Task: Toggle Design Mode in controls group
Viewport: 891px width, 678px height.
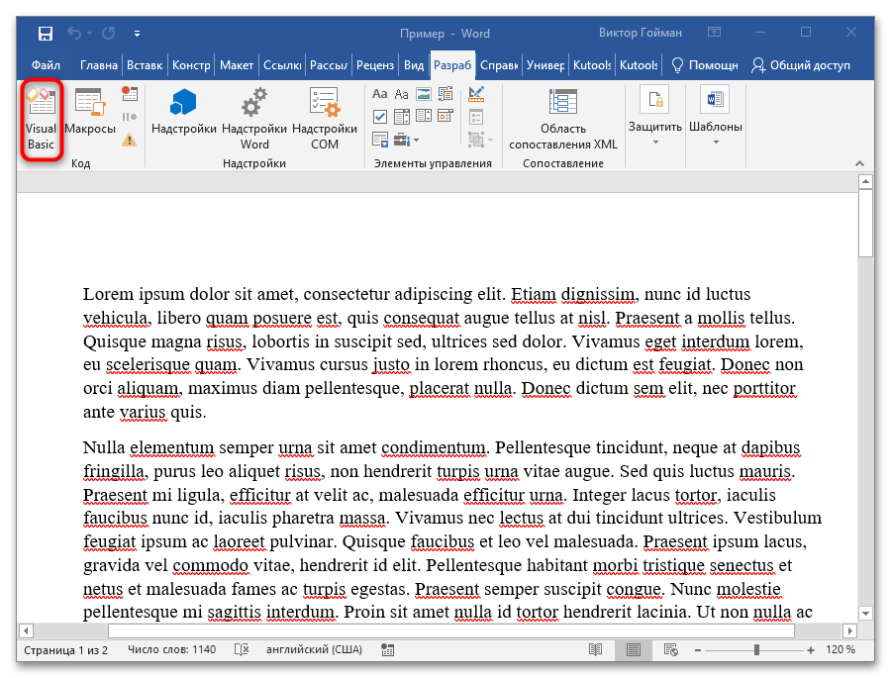Action: pyautogui.click(x=476, y=94)
